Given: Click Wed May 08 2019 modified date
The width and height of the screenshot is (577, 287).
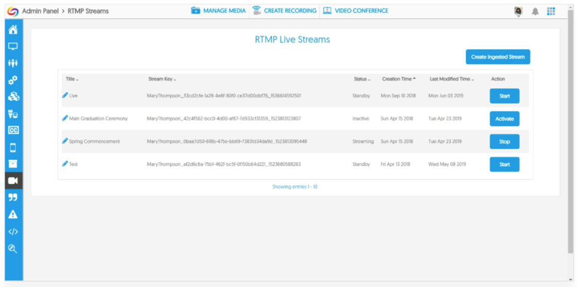Looking at the screenshot, I should point(447,164).
